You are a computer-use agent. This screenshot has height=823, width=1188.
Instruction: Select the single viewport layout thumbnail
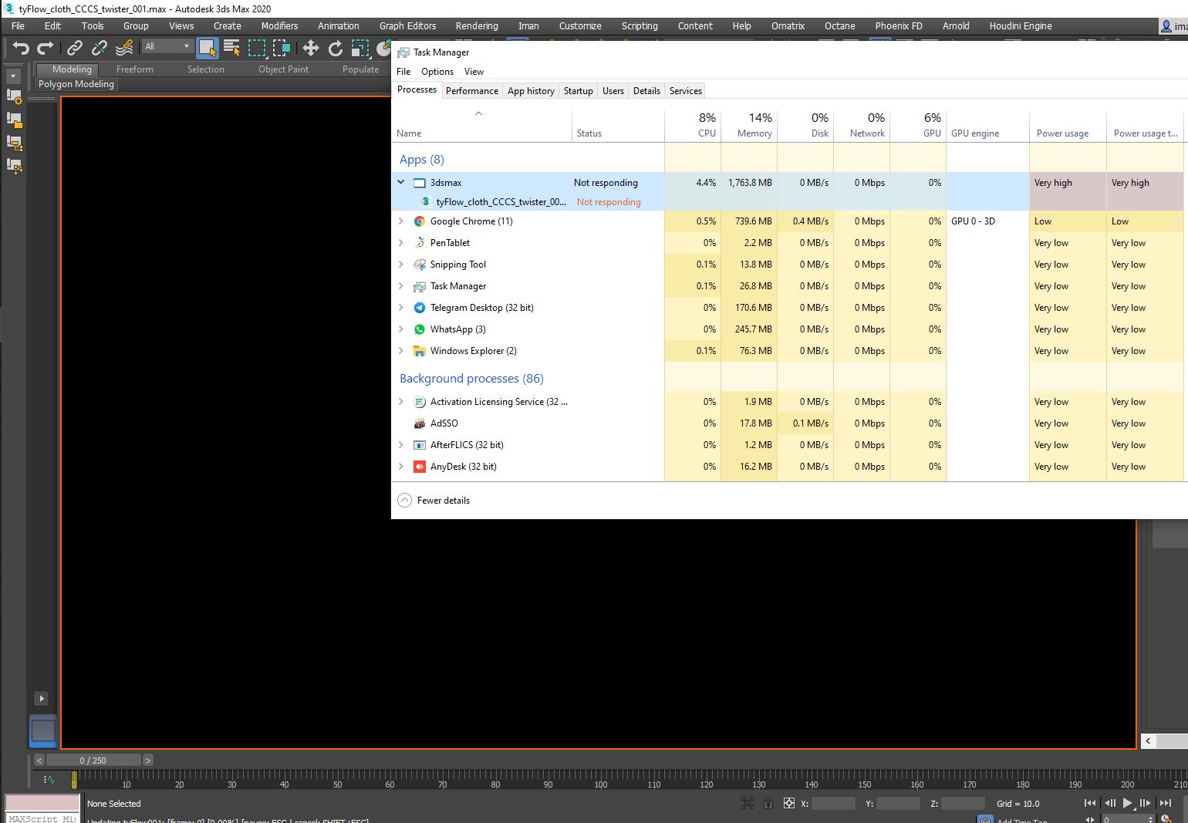(43, 730)
